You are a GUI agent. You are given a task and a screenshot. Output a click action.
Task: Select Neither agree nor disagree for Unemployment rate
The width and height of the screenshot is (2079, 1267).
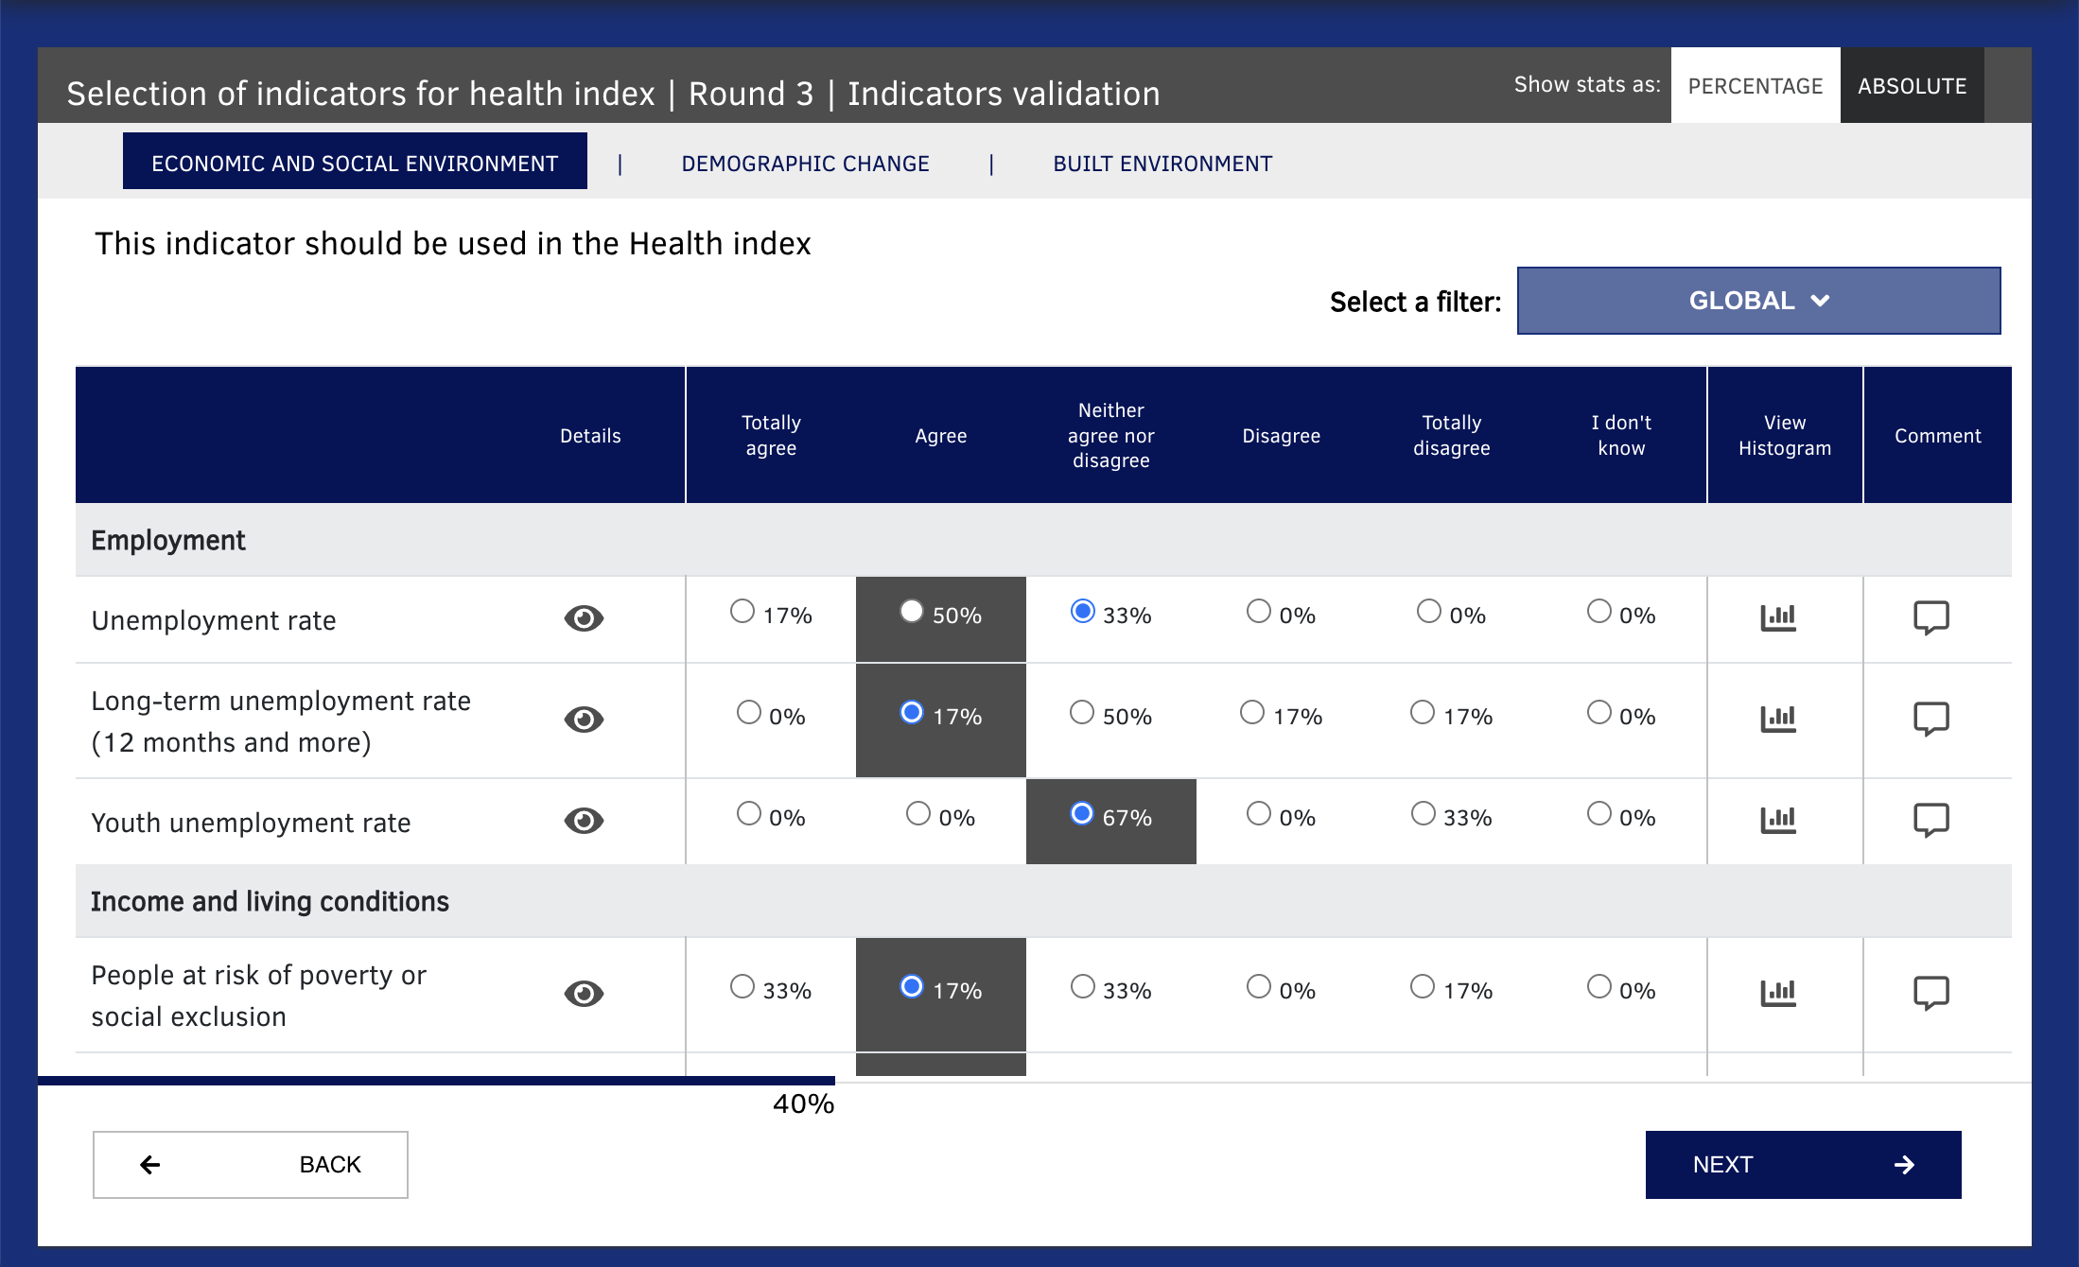point(1083,611)
